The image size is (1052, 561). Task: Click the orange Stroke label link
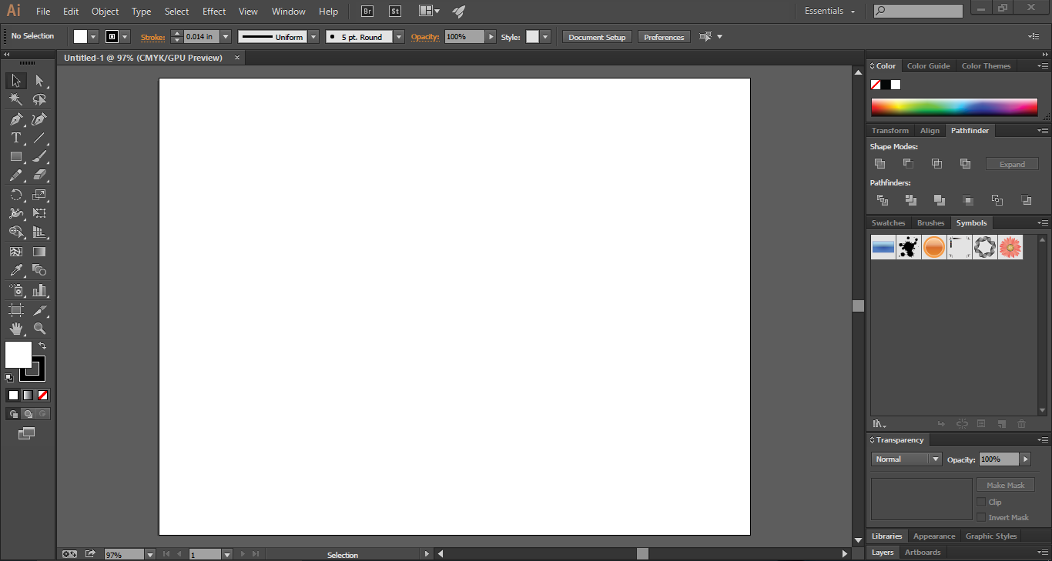152,37
